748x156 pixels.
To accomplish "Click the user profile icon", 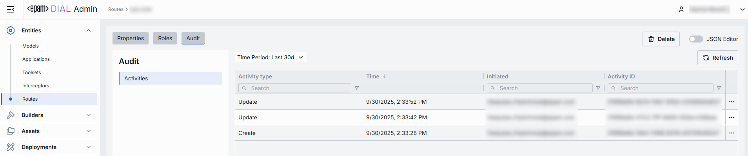I will click(x=681, y=9).
